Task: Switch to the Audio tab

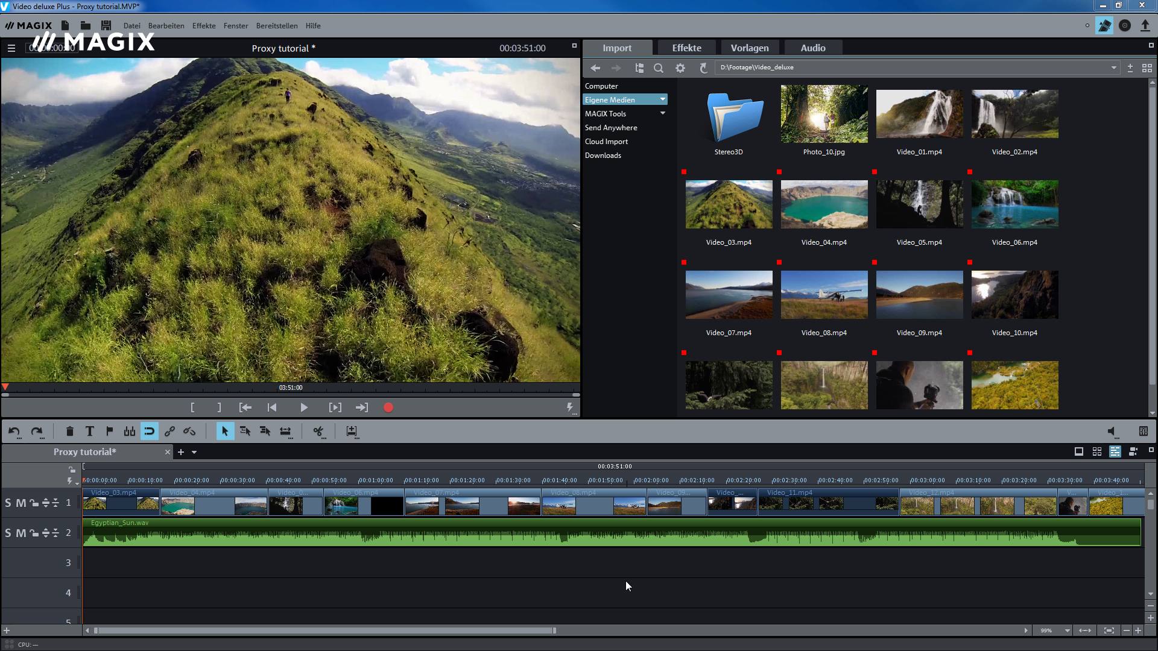Action: [813, 48]
